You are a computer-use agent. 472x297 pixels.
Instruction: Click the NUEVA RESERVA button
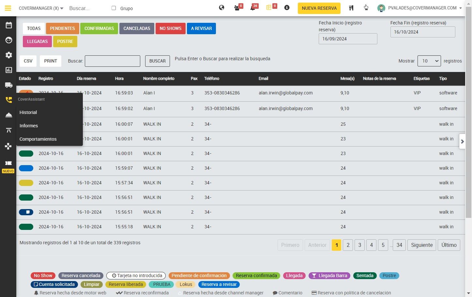coord(319,8)
